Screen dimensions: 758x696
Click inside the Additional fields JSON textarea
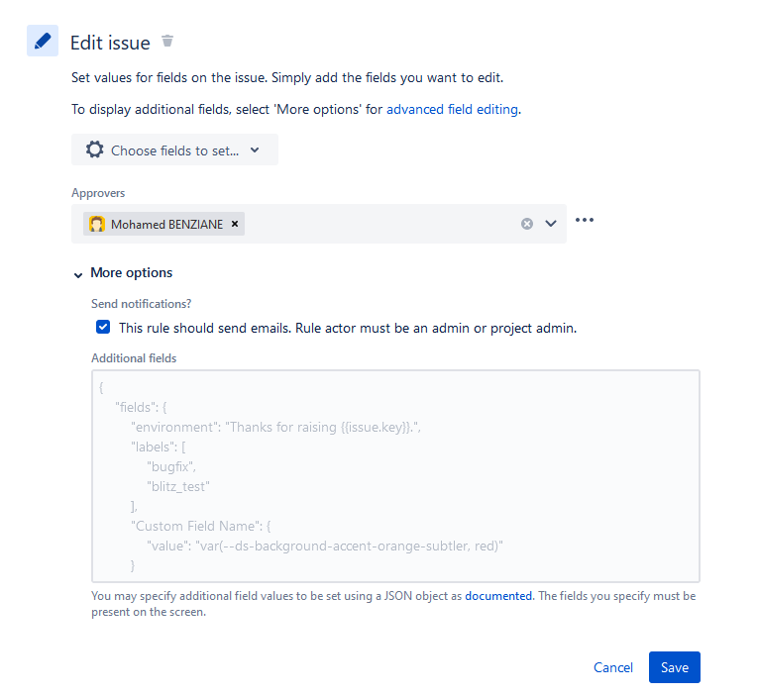[x=395, y=476]
